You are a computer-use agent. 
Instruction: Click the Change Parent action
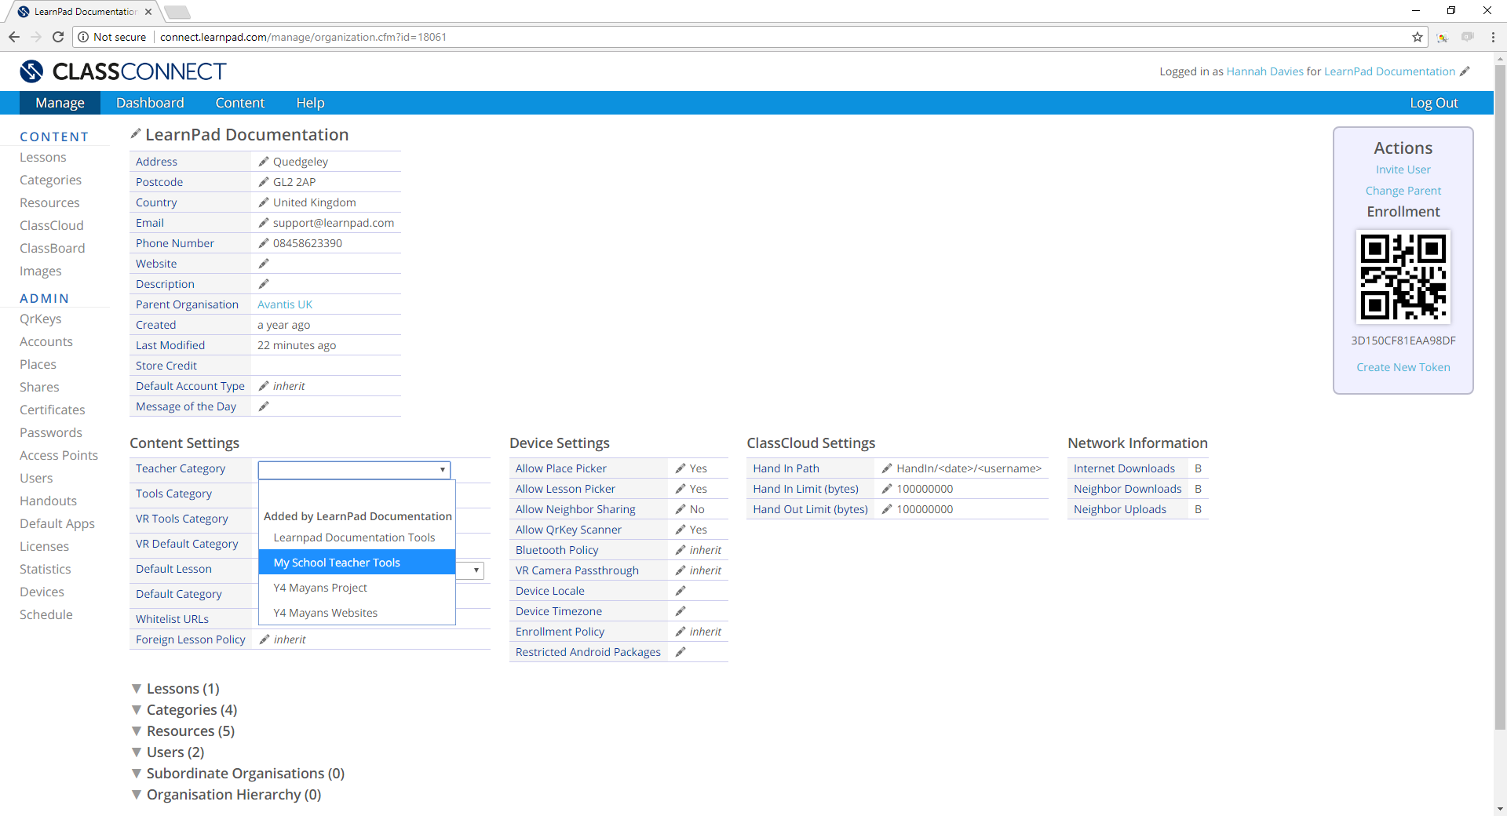click(x=1403, y=191)
